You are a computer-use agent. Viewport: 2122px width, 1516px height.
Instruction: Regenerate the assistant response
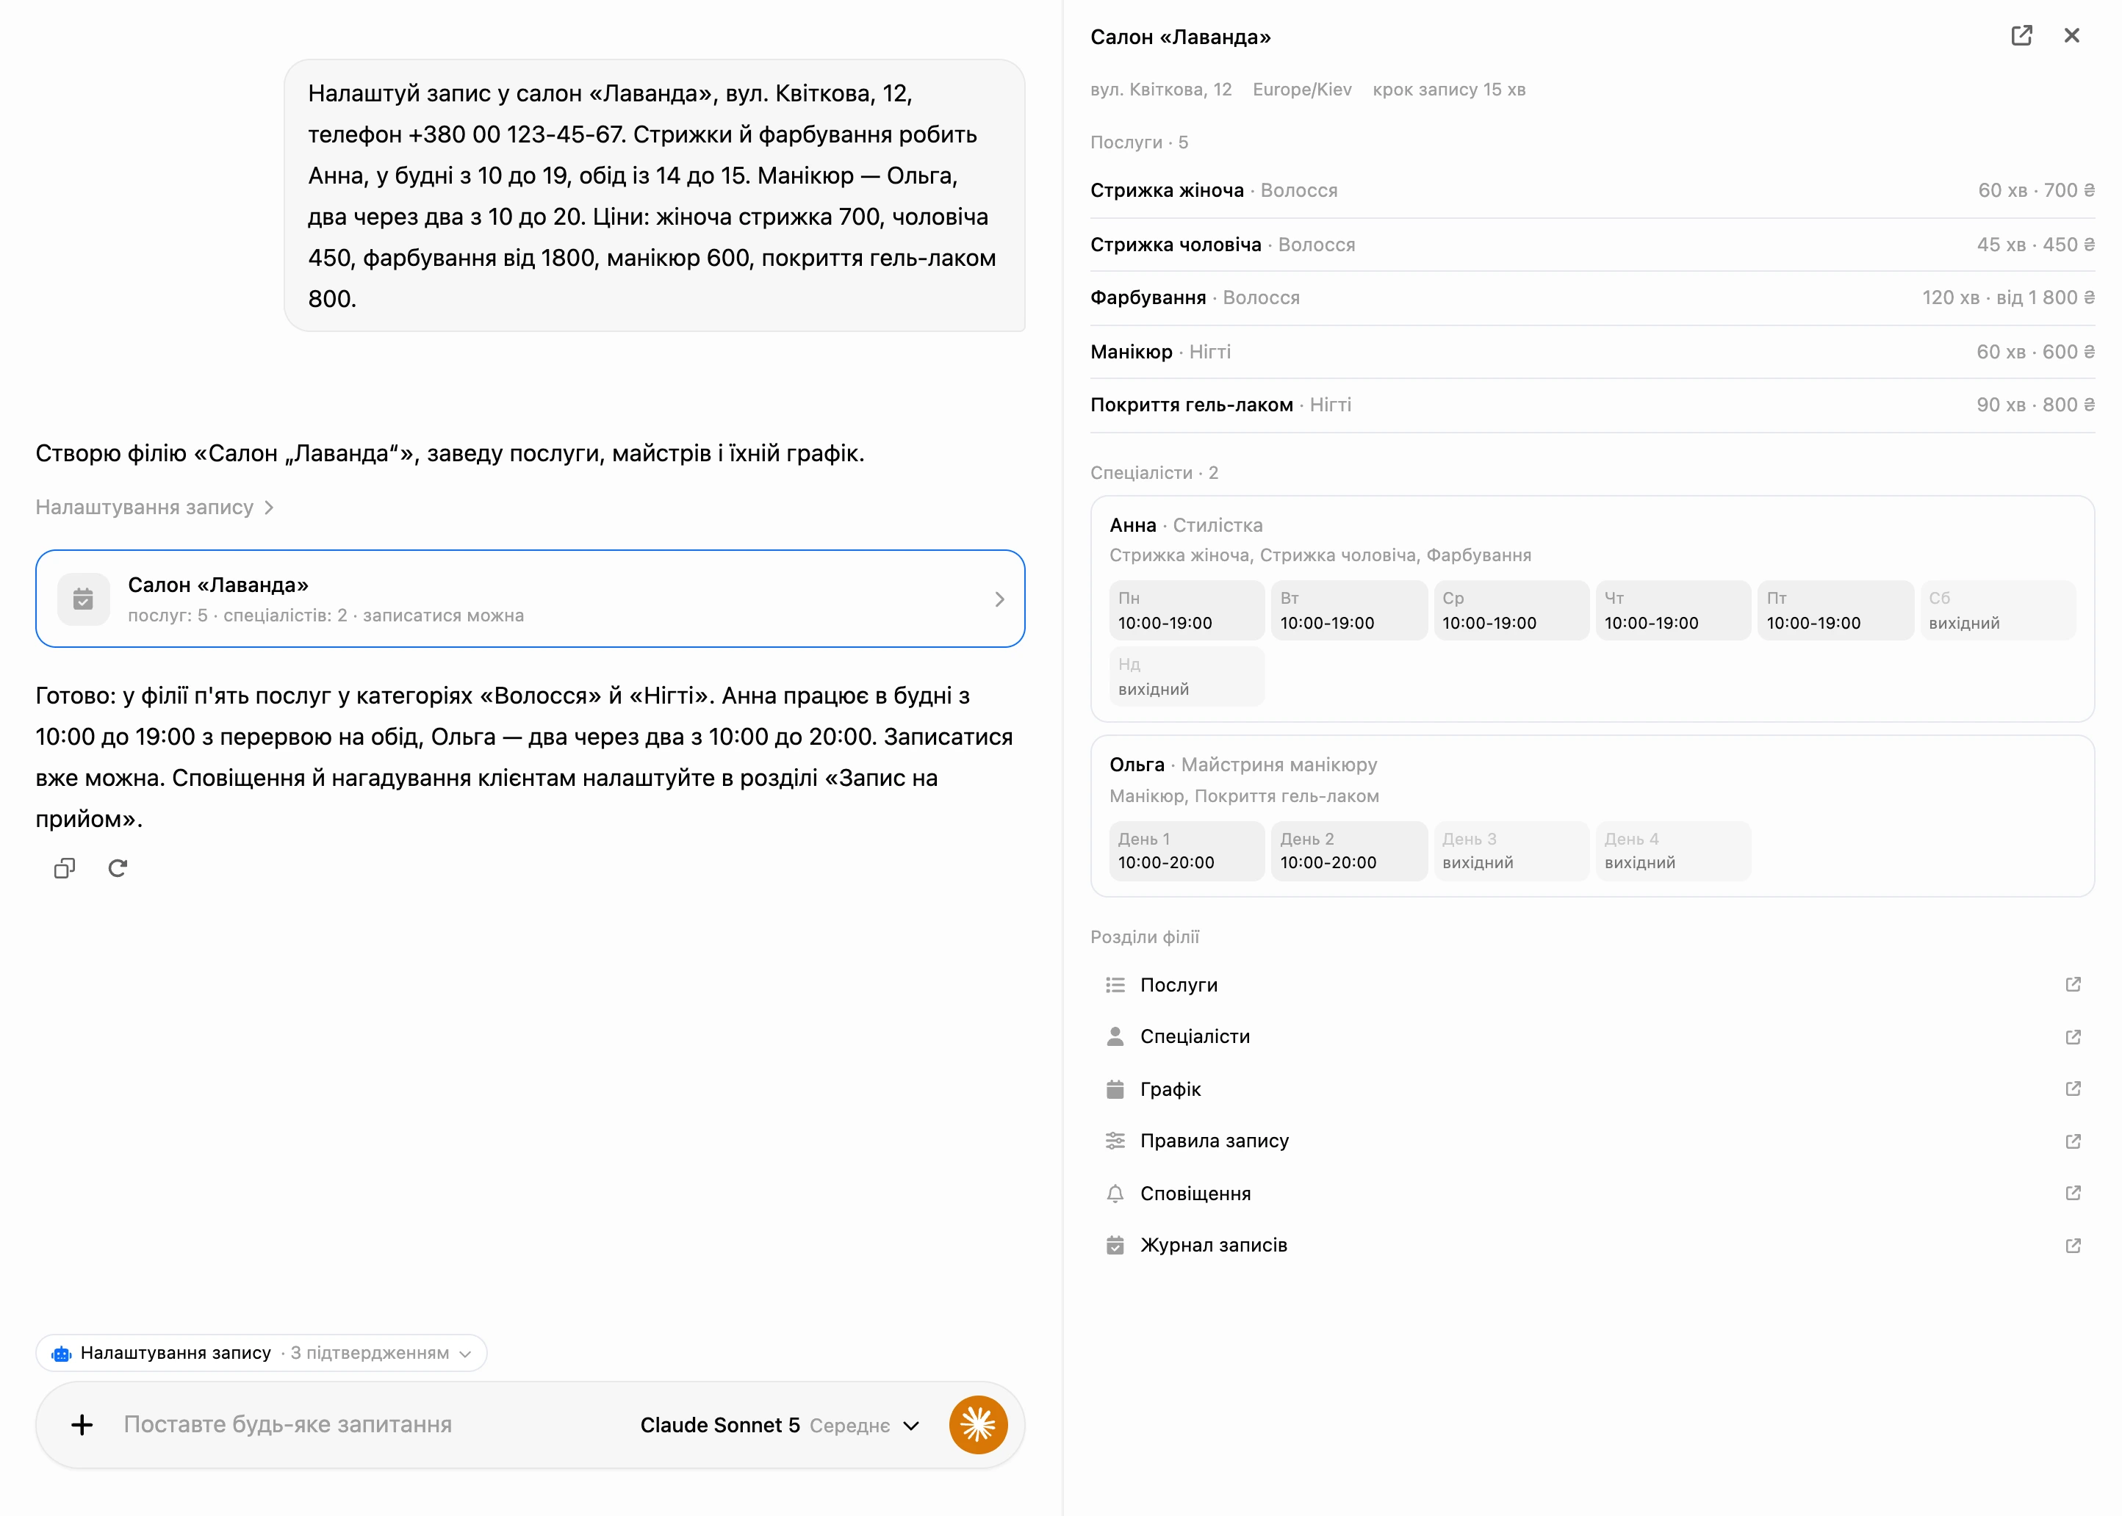coord(118,868)
